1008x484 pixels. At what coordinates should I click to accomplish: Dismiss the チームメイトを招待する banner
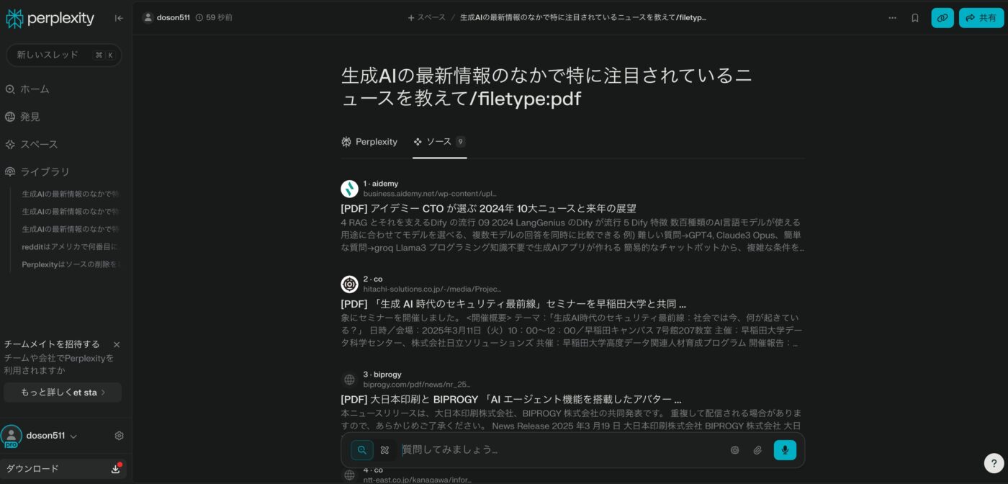pos(117,344)
